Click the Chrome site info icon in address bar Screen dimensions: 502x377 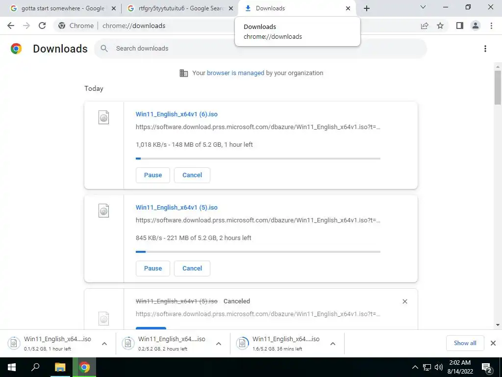tap(62, 26)
